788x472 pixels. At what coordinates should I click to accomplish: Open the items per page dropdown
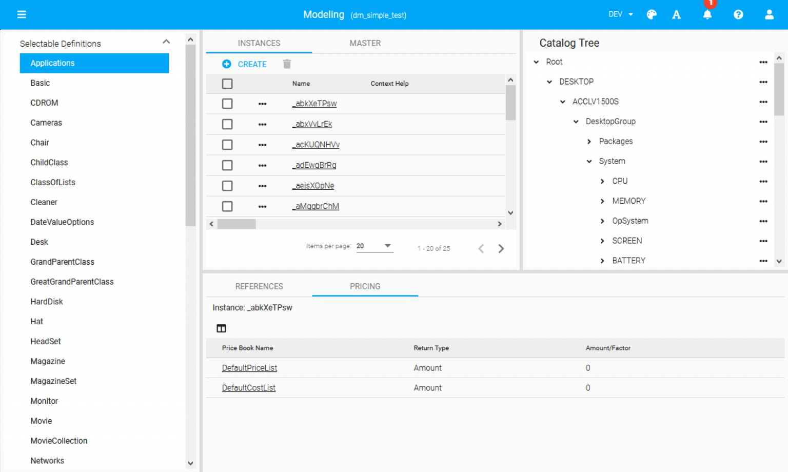[x=375, y=246]
